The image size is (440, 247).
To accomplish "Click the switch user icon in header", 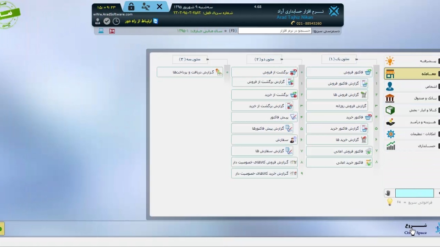I will click(x=146, y=7).
